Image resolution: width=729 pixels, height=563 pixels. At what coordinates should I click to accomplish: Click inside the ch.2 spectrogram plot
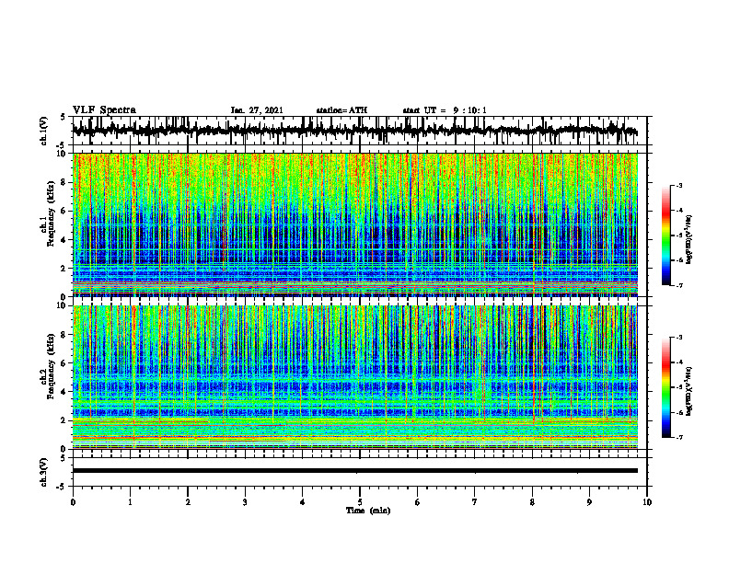coord(355,377)
